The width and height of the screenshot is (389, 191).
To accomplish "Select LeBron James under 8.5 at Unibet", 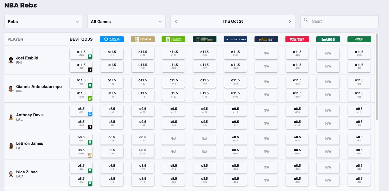I will pyautogui.click(x=359, y=152).
